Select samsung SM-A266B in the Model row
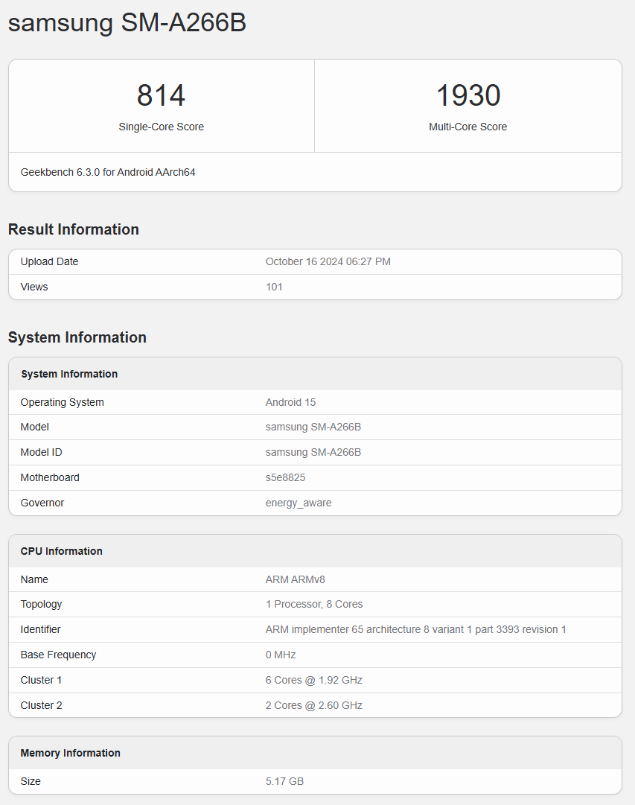 313,427
